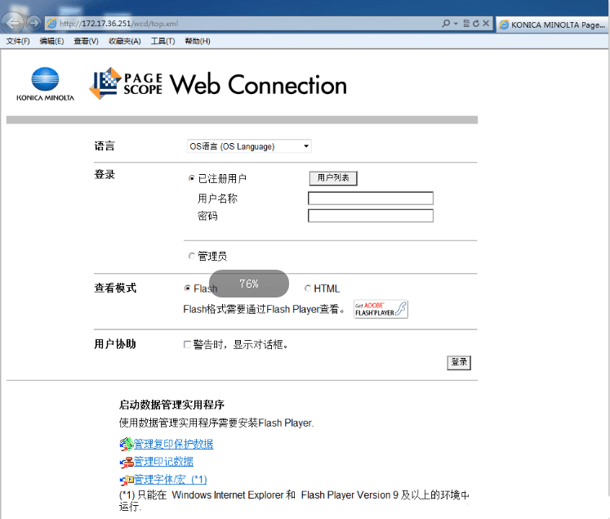This screenshot has height=519, width=610.
Task: Click the 登录 submit button
Action: click(x=459, y=362)
